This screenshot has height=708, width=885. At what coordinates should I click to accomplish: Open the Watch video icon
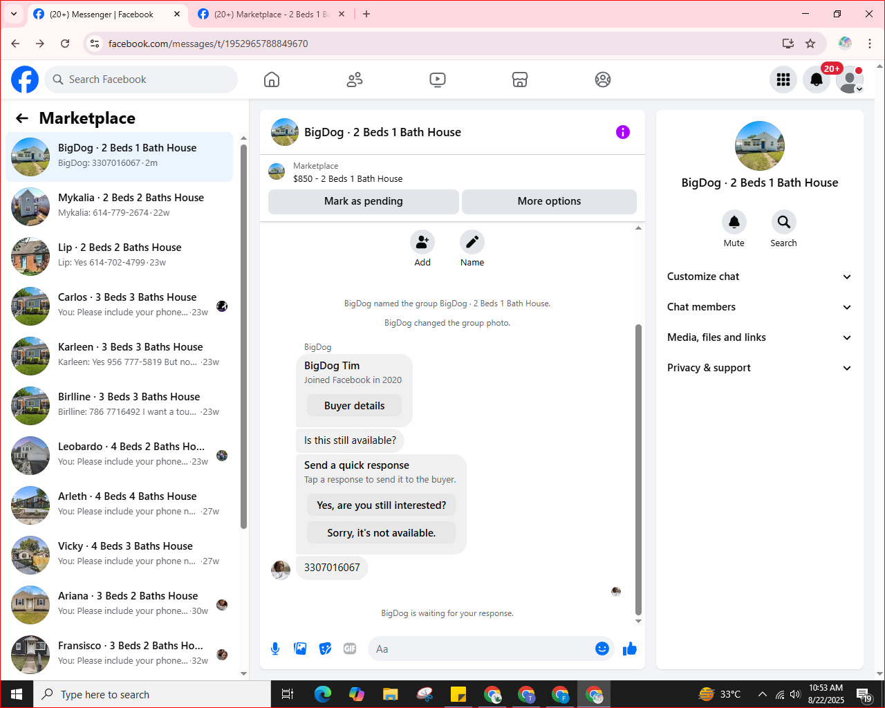pyautogui.click(x=438, y=80)
